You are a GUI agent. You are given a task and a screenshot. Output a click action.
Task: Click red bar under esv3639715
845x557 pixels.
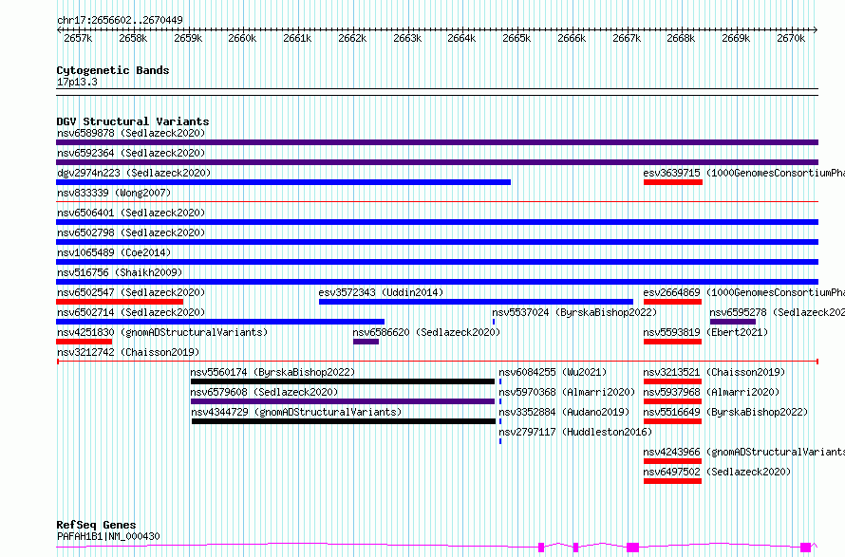(x=673, y=182)
